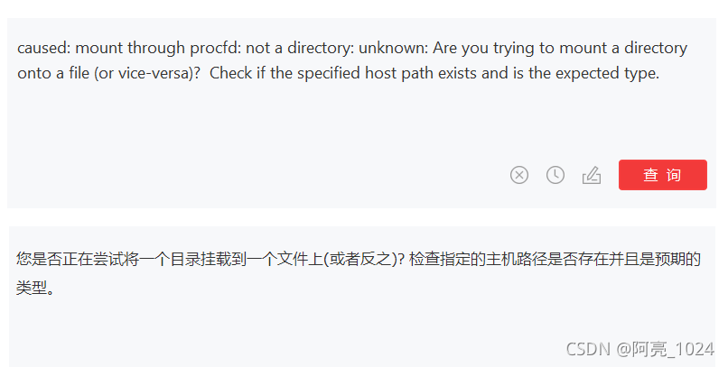728x367 pixels.
Task: Click the pencil edit feedback icon
Action: pyautogui.click(x=592, y=175)
